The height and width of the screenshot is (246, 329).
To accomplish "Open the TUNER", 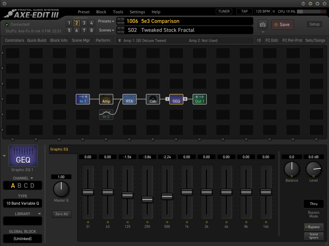I will click(224, 12).
